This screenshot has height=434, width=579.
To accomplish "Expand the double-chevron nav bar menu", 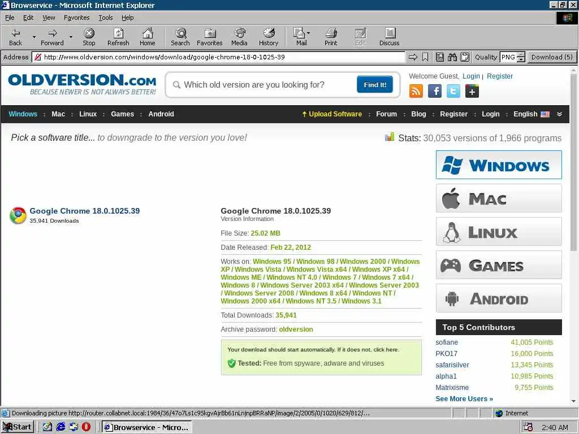I will point(559,114).
